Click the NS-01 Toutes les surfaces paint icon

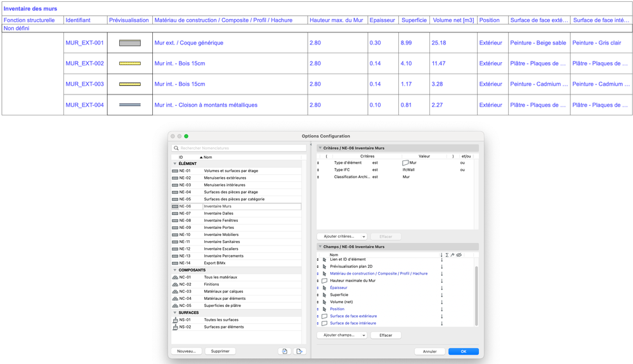tap(175, 320)
